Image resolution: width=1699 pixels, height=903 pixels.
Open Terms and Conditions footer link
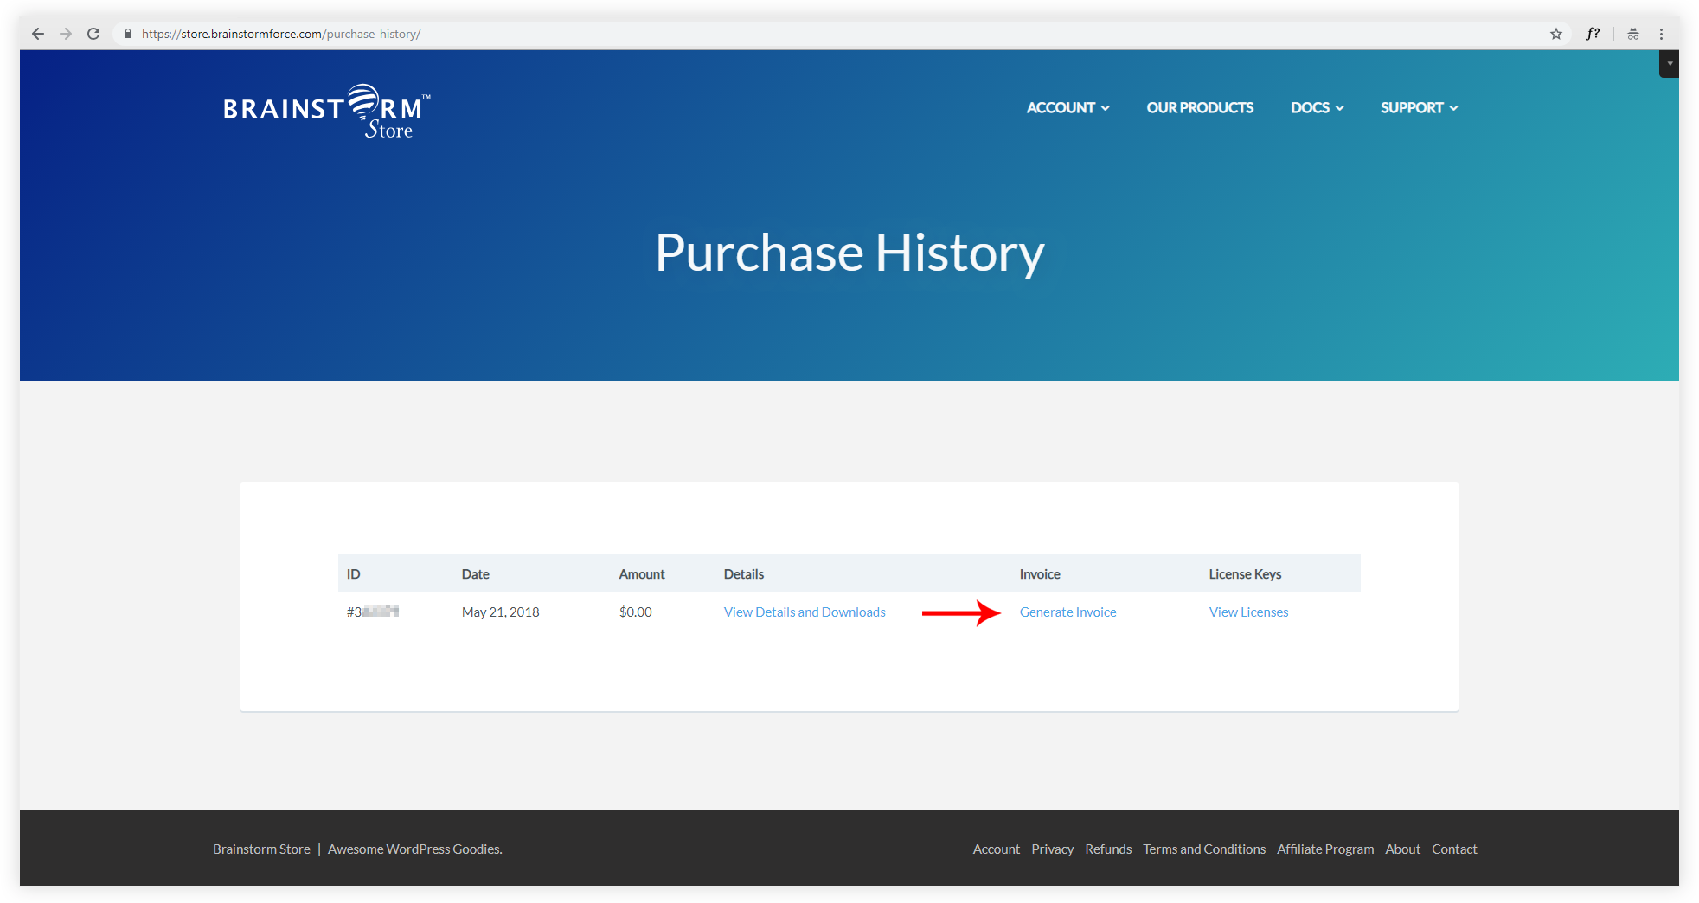pos(1203,849)
